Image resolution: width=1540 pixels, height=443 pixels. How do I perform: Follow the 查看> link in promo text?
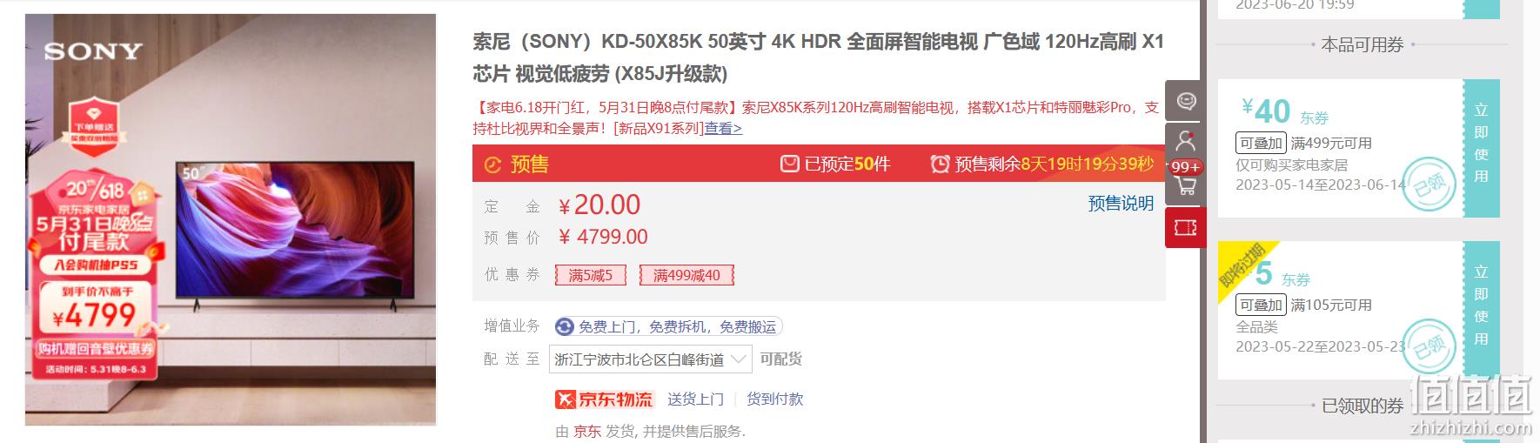(723, 129)
